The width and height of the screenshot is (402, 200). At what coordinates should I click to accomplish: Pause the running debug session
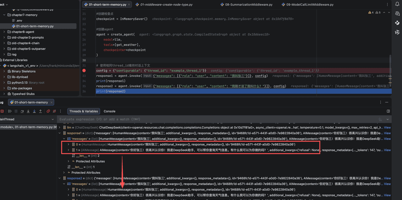coord(16,111)
